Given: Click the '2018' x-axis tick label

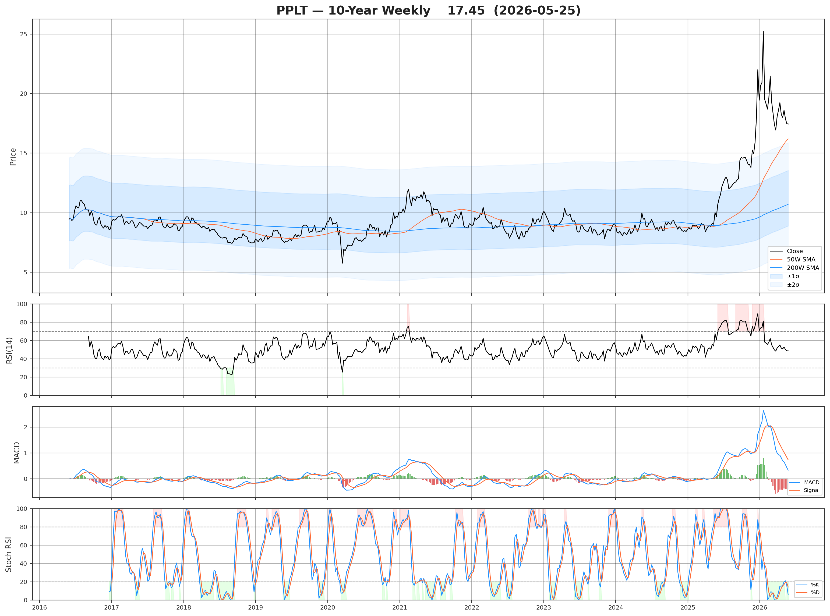Looking at the screenshot, I should tap(183, 608).
